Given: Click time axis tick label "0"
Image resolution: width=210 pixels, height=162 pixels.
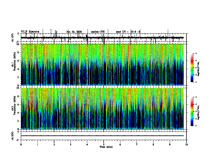Looking at the screenshot, I should pyautogui.click(x=21, y=145).
